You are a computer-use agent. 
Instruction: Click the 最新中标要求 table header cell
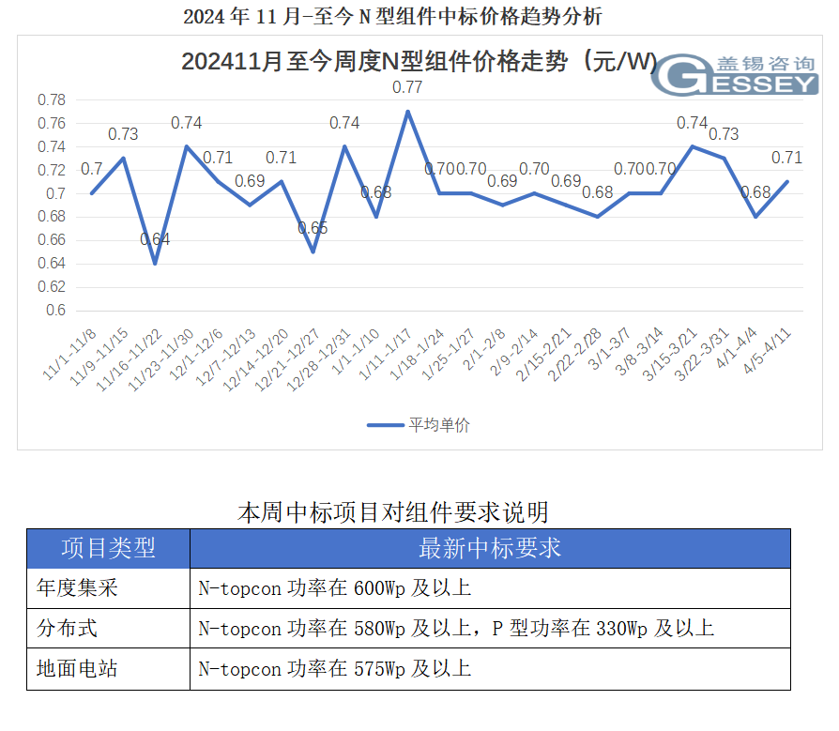pyautogui.click(x=489, y=548)
